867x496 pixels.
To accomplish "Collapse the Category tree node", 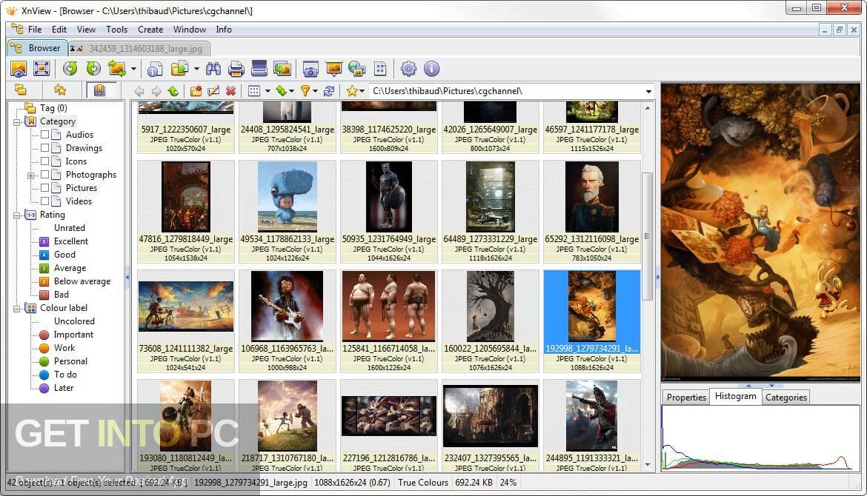I will [17, 121].
